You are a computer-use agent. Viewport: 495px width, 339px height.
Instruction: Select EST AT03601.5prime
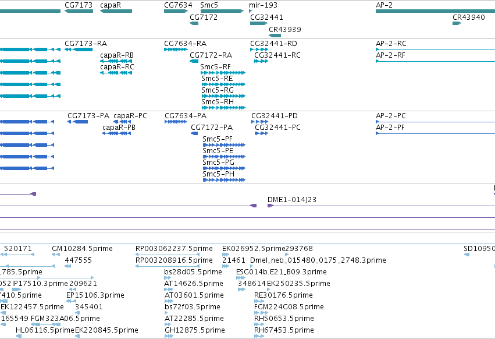click(169, 301)
